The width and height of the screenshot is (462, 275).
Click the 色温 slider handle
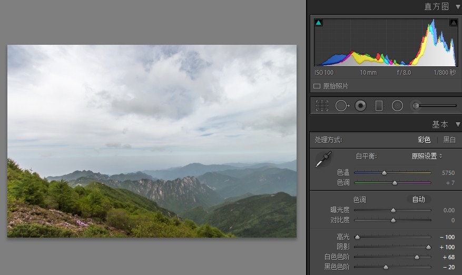(384, 173)
